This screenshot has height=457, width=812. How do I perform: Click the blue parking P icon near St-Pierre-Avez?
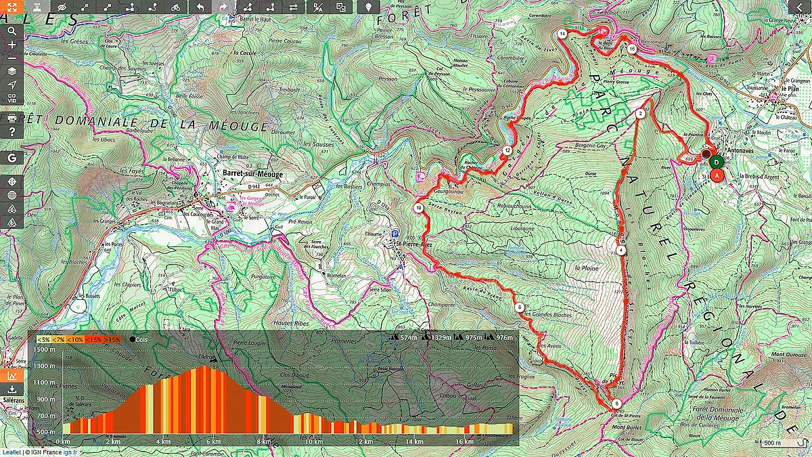394,234
